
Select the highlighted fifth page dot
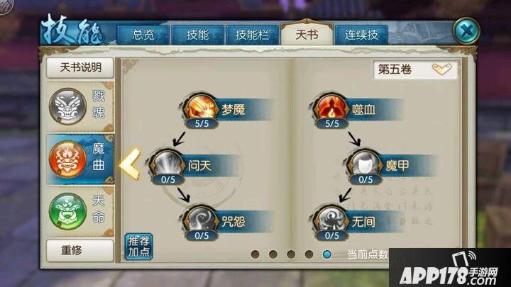pyautogui.click(x=327, y=254)
